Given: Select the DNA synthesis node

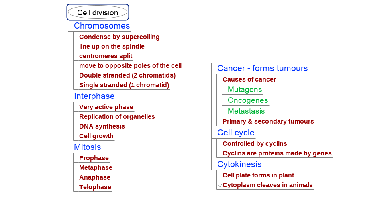Looking at the screenshot, I should pos(102,126).
